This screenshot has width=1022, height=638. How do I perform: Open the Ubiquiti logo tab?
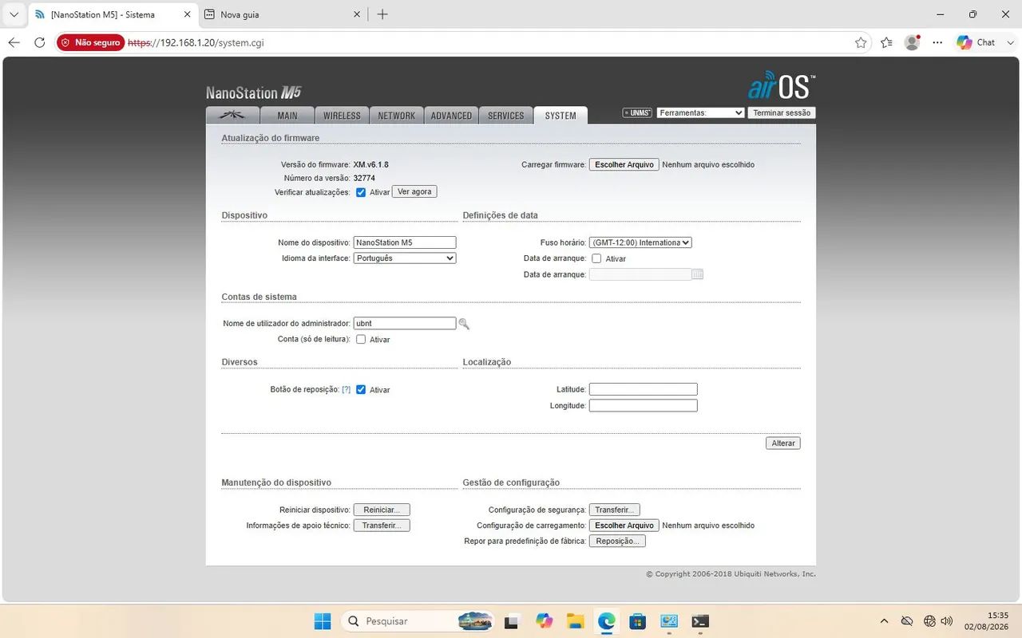pos(232,116)
